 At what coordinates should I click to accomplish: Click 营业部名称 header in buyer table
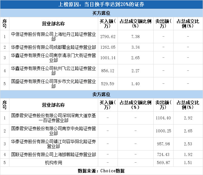[53, 24]
